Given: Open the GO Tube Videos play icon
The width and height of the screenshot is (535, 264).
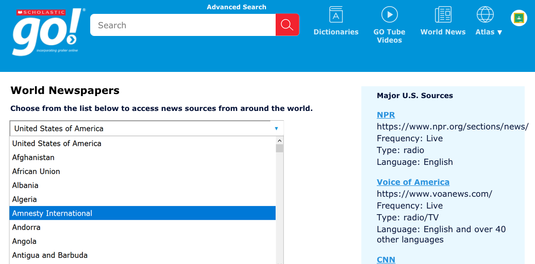Looking at the screenshot, I should (389, 14).
